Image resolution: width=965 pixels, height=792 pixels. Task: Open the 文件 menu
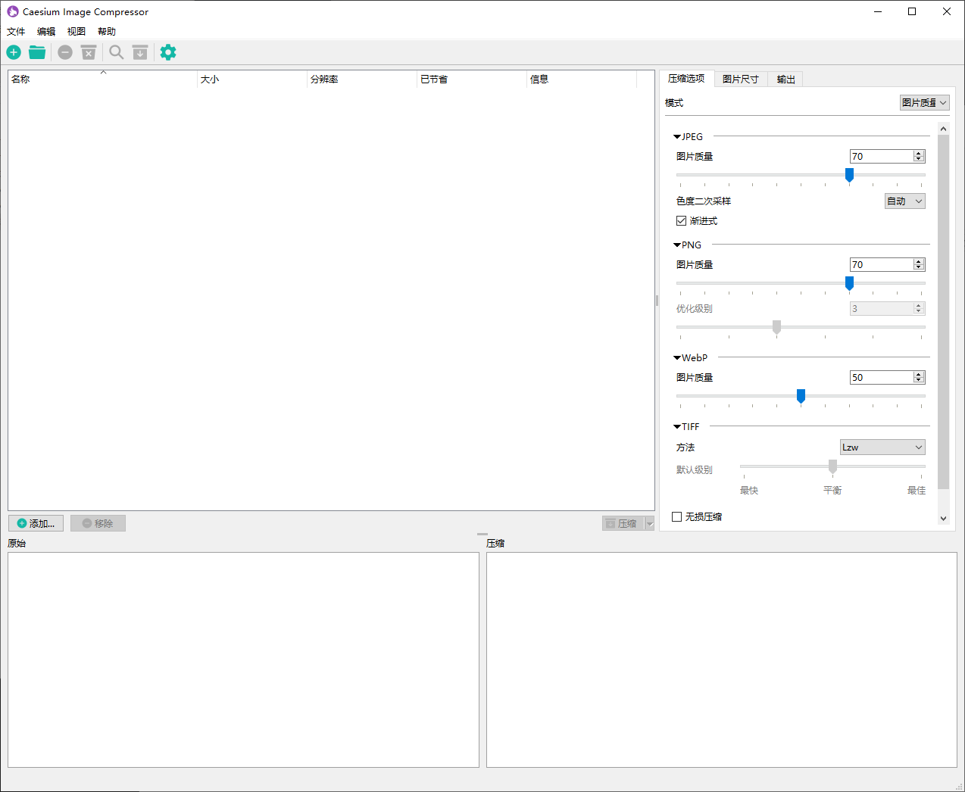tap(16, 32)
